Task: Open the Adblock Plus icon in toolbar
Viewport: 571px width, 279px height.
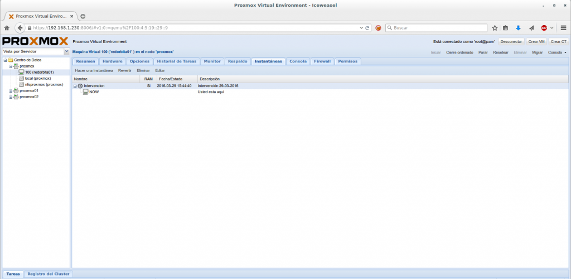Action: (x=544, y=27)
